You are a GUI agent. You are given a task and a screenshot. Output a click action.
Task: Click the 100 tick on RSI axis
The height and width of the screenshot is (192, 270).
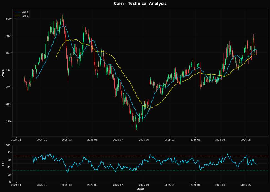coord(9,145)
